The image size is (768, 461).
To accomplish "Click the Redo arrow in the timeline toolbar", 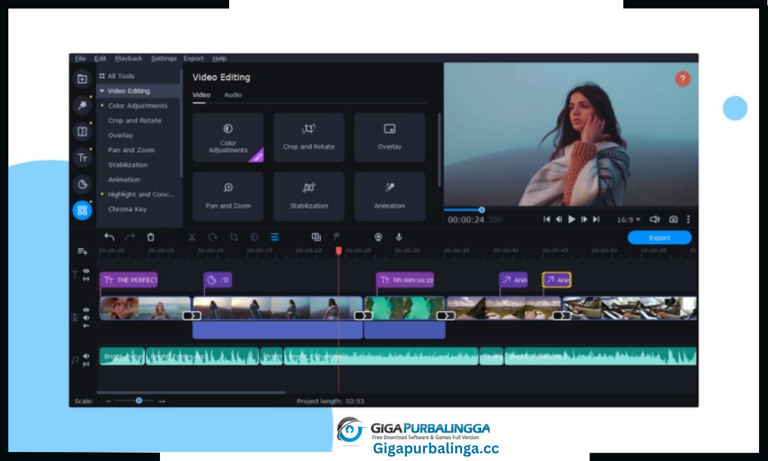I will click(x=130, y=237).
